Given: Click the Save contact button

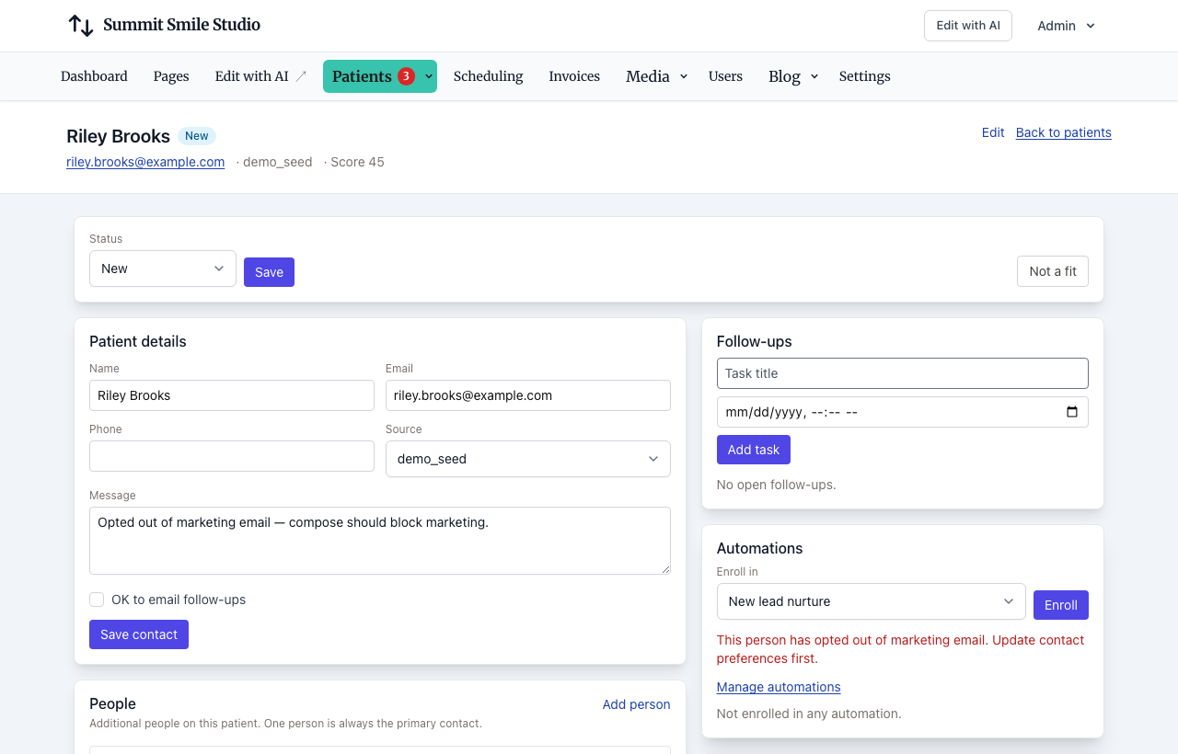Looking at the screenshot, I should tap(139, 634).
